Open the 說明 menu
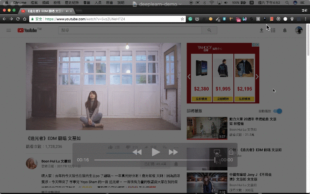The width and height of the screenshot is (310, 194). (120, 3)
